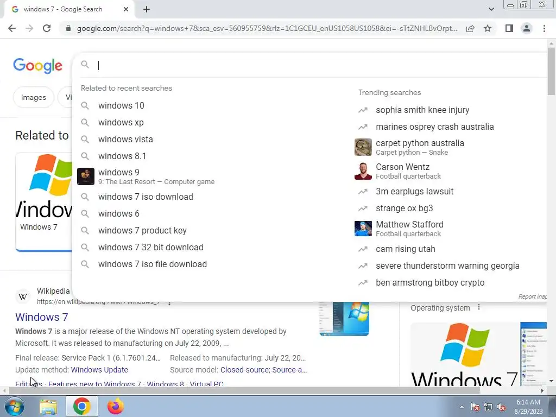Select the 'Carson Wentz' trending search
The height and width of the screenshot is (417, 556).
(x=408, y=171)
